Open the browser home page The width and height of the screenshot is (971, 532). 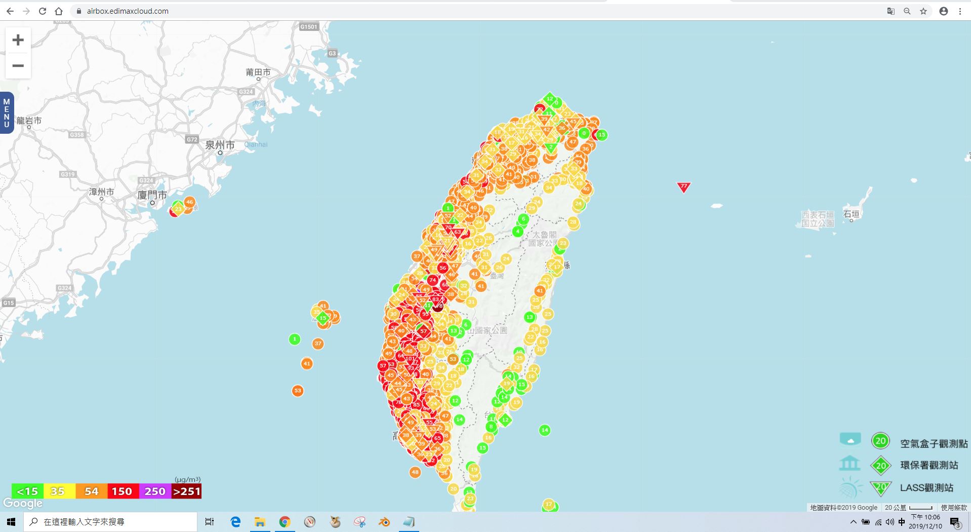coord(59,11)
